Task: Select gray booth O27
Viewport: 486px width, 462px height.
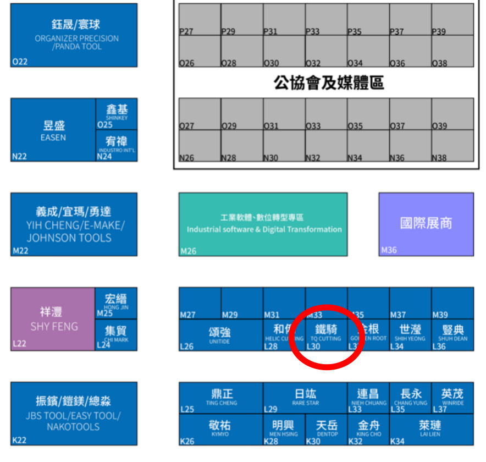Action: (x=200, y=114)
